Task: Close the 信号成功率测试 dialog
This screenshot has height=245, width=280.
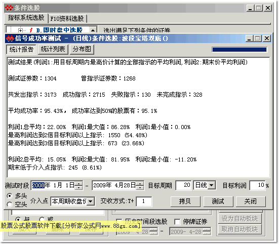Action: point(267,38)
